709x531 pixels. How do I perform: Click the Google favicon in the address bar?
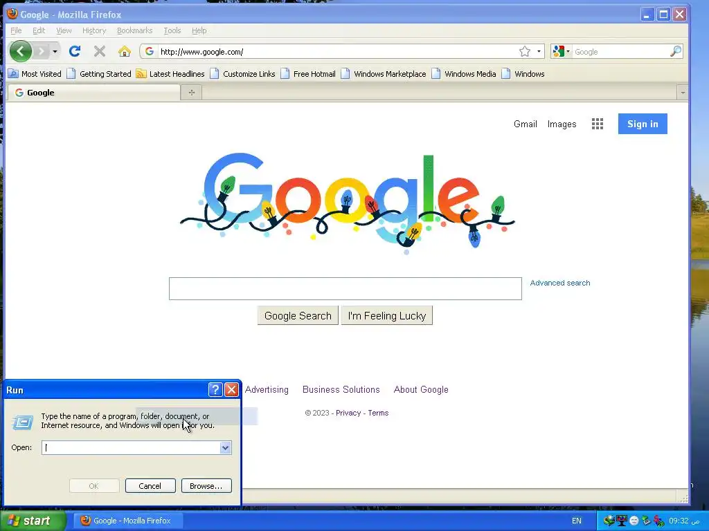tap(150, 51)
